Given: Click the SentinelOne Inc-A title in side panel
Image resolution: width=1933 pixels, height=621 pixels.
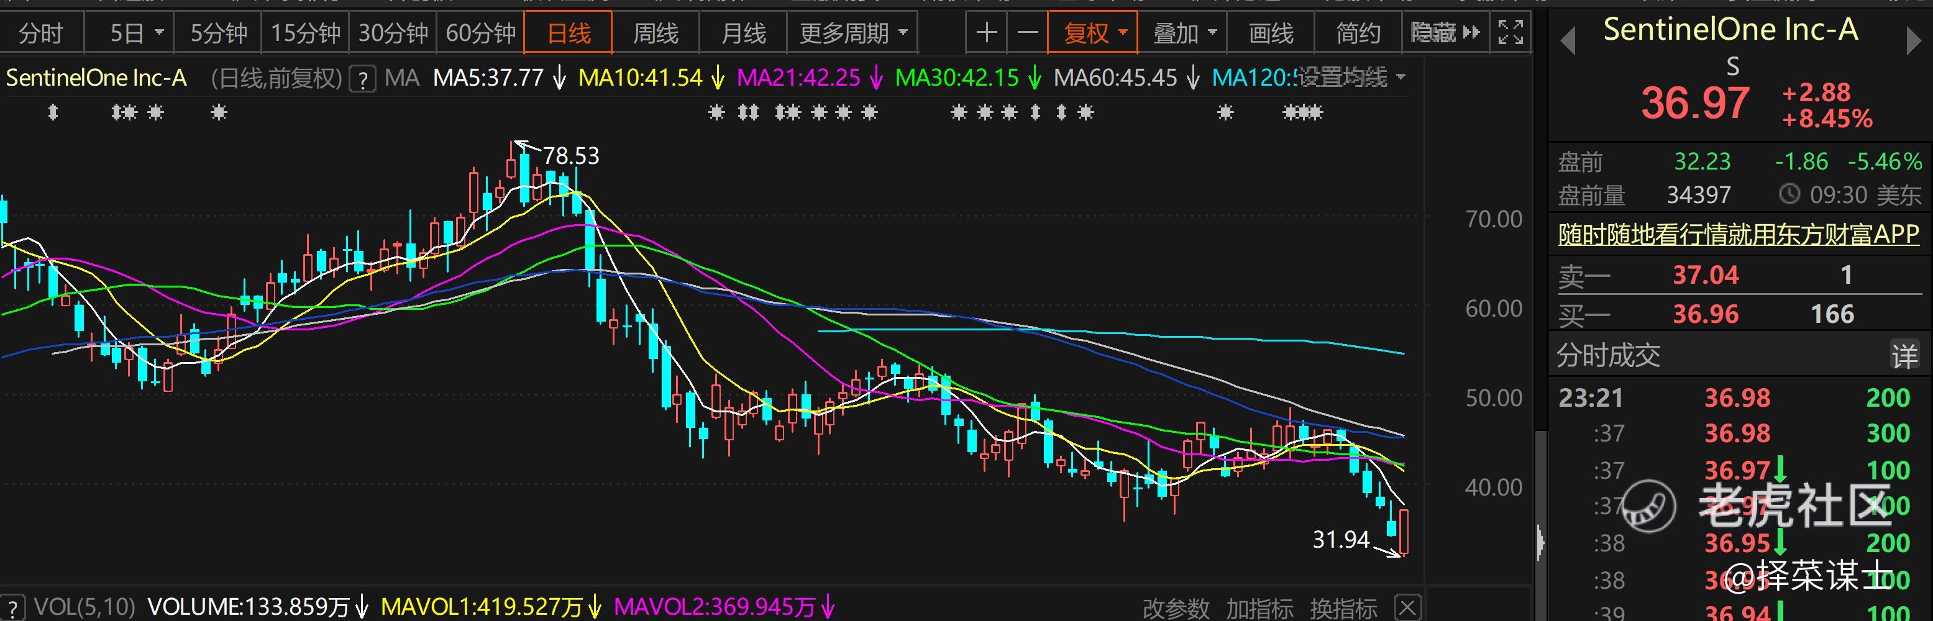Looking at the screenshot, I should point(1730,30).
